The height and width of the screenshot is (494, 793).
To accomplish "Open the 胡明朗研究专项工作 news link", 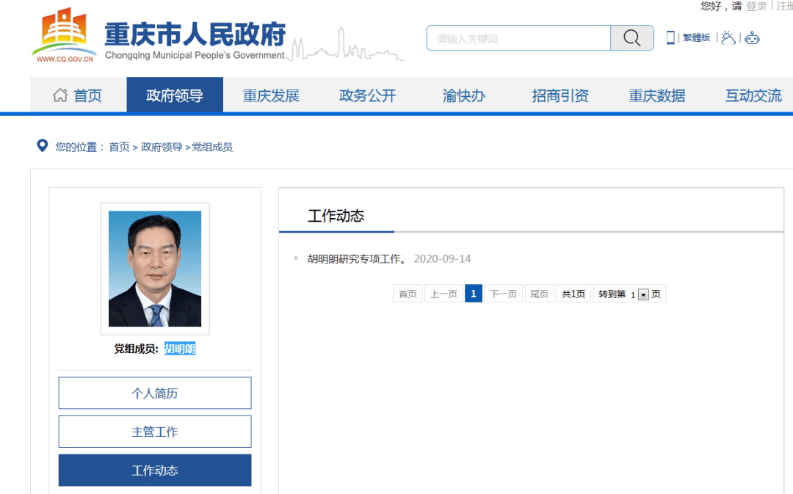I will tap(357, 259).
